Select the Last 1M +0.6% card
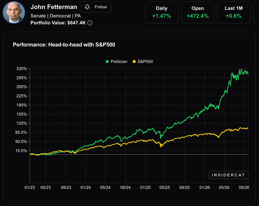The height and width of the screenshot is (206, 259). [234, 13]
